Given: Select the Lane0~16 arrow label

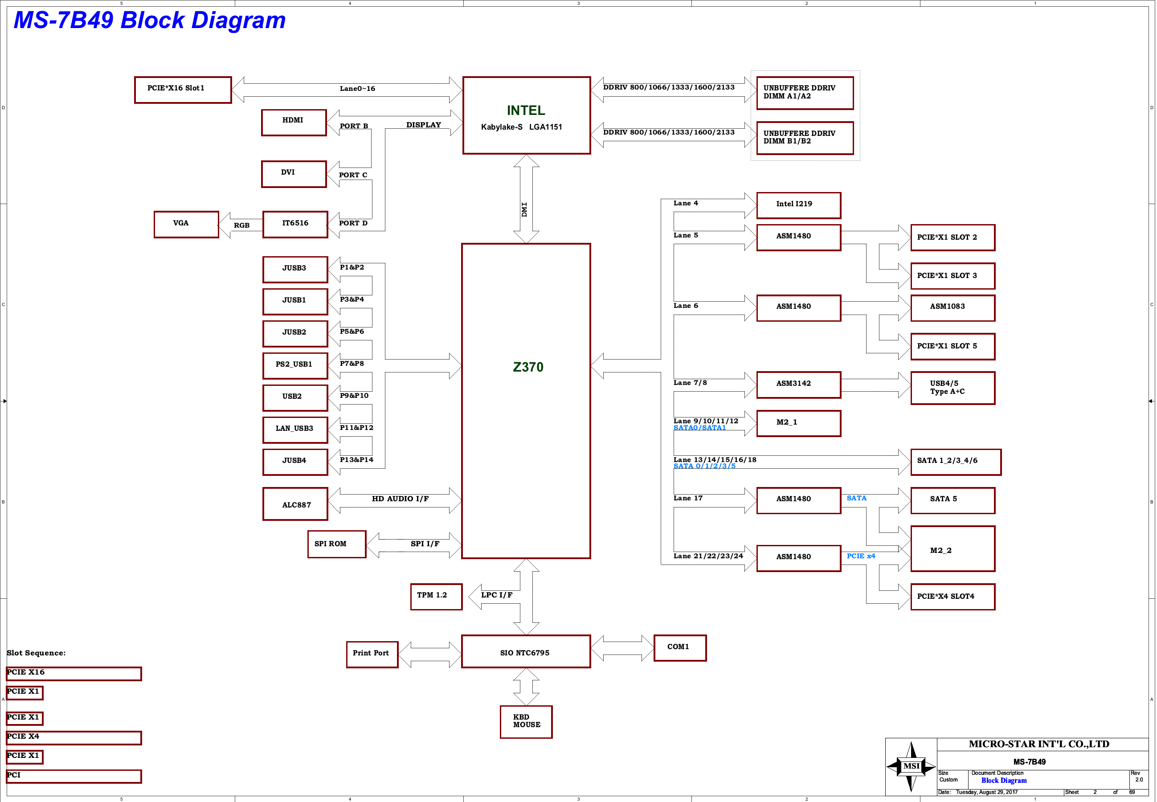Looking at the screenshot, I should pos(357,88).
